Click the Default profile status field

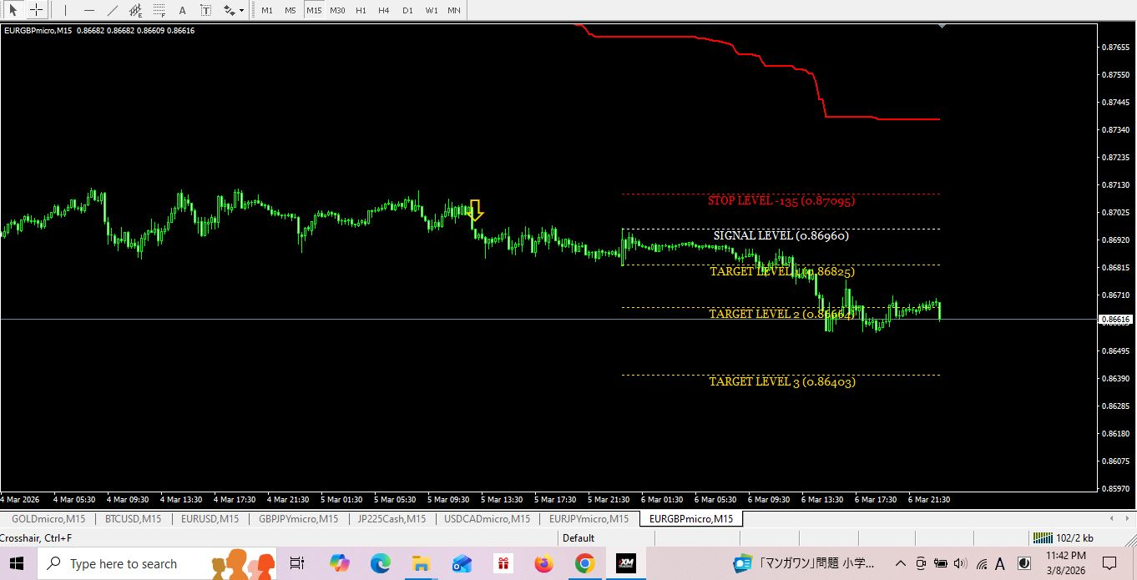pos(579,538)
